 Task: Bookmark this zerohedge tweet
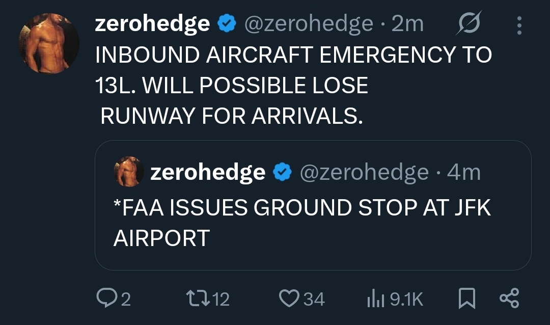[x=467, y=299]
